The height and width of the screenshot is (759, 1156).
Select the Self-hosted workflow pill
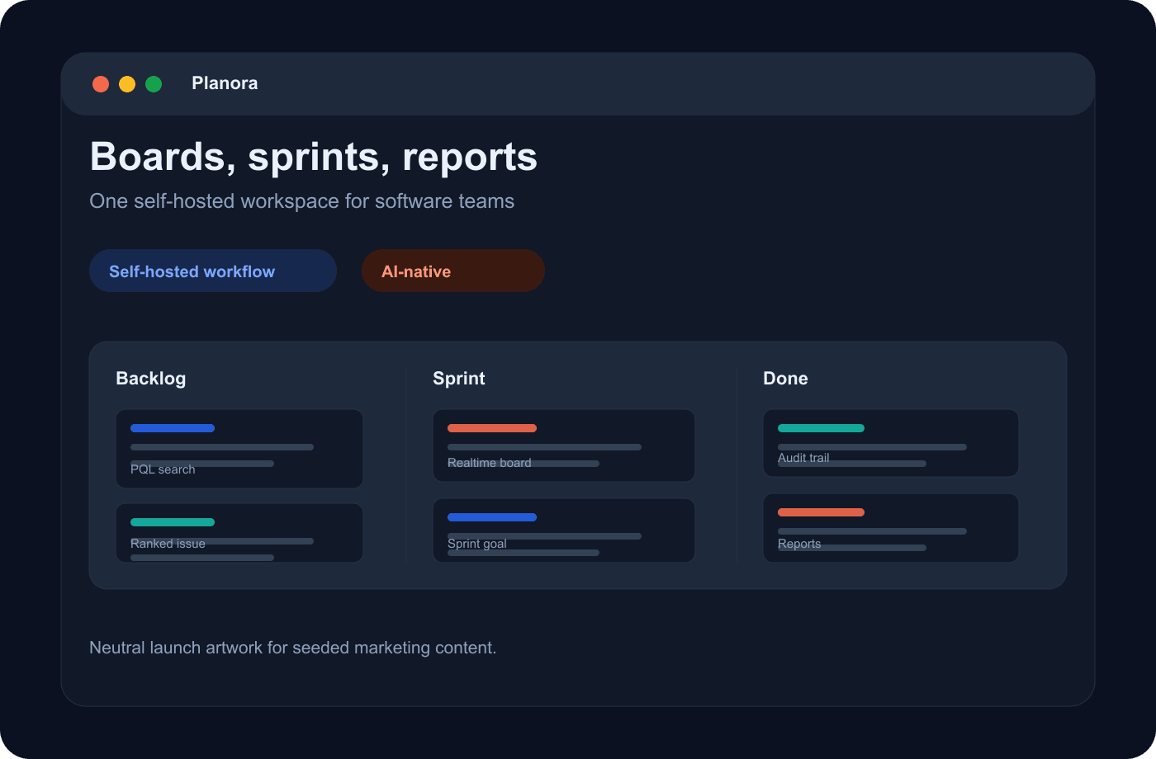click(213, 271)
